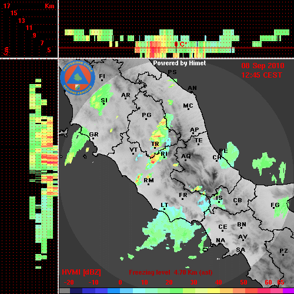This screenshot has height=294, width=294.
Task: Click the '5' height scale value
Action: (x=49, y=50)
